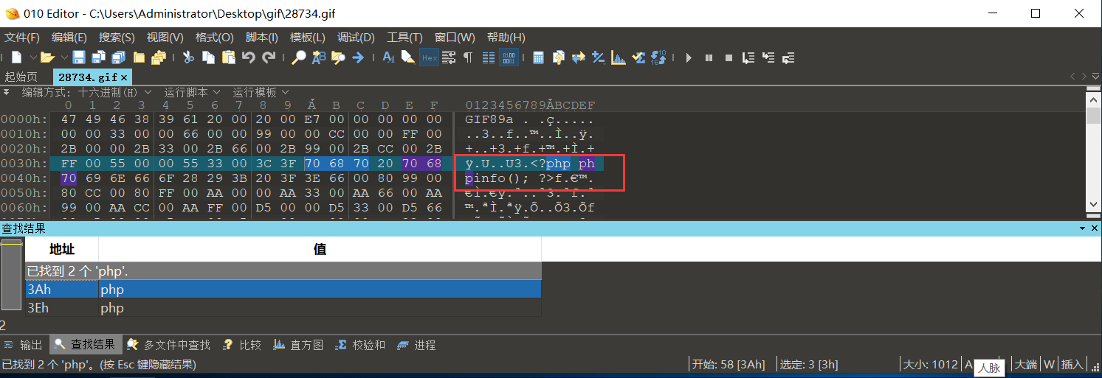Click the font A toolbar icon
The height and width of the screenshot is (378, 1102).
[388, 57]
